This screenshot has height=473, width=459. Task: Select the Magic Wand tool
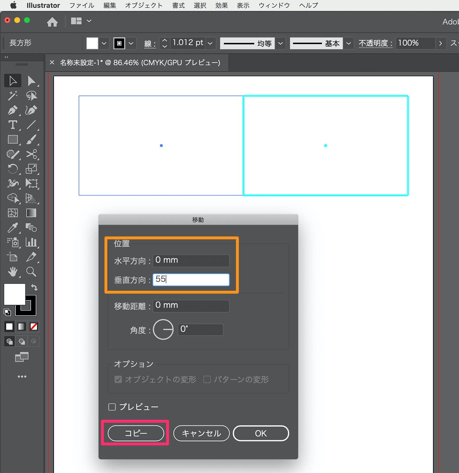[13, 96]
